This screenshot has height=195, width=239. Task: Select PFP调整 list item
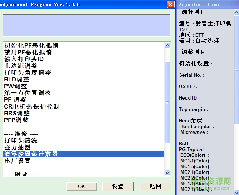click(83, 120)
